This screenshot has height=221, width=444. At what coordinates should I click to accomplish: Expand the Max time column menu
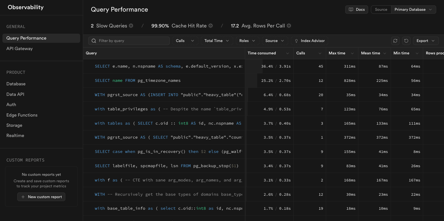click(x=352, y=53)
